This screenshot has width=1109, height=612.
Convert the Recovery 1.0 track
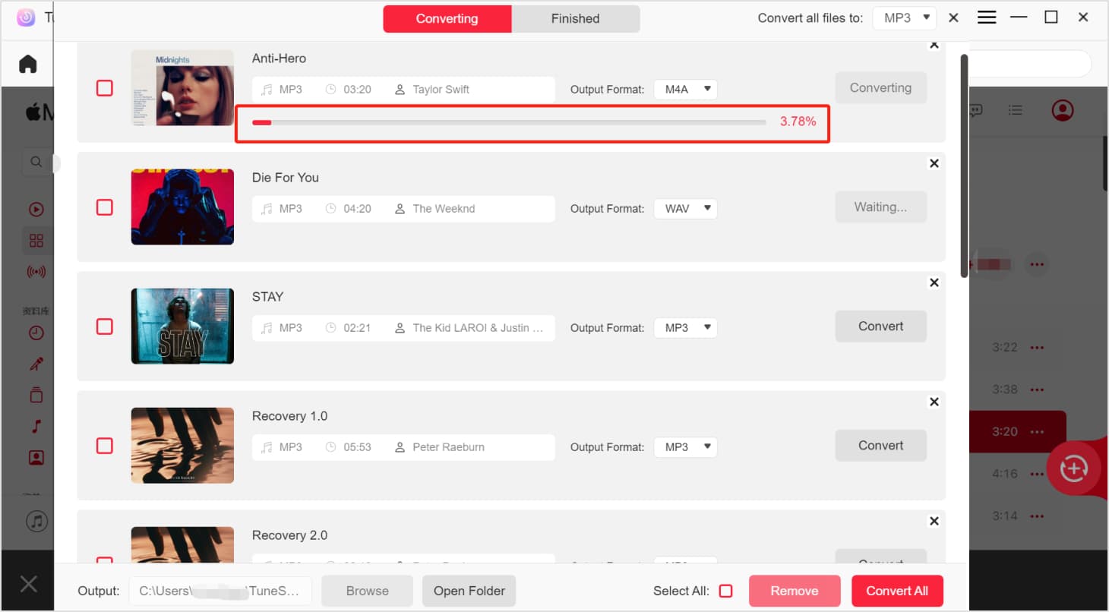[x=880, y=445]
